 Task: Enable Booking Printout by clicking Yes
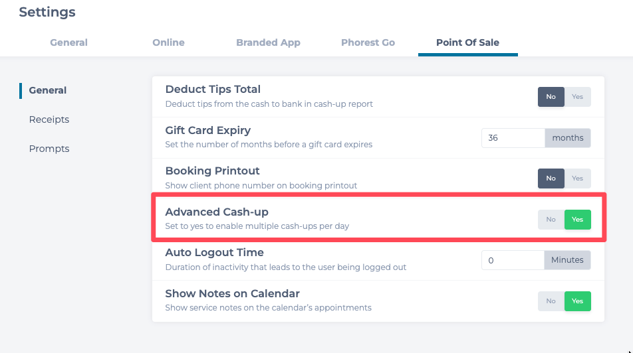pos(577,178)
